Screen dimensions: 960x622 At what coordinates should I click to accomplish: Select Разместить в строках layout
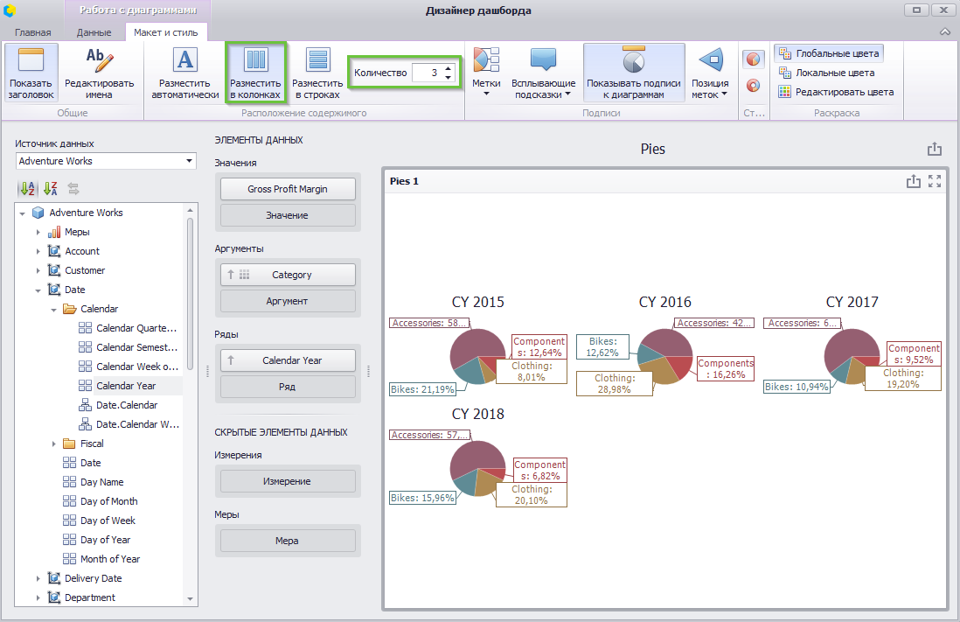click(x=317, y=73)
